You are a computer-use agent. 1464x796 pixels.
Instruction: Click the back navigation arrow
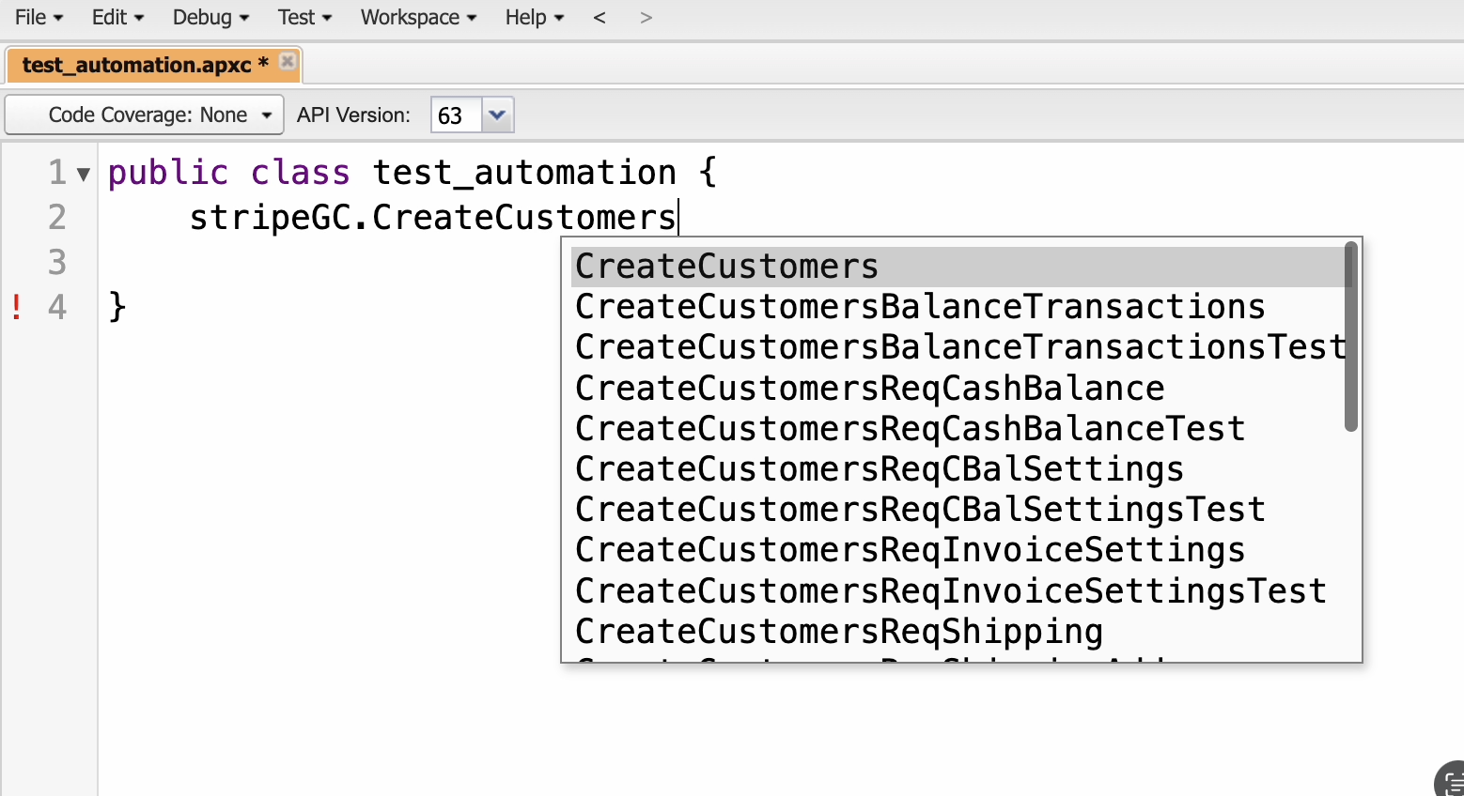pyautogui.click(x=600, y=18)
